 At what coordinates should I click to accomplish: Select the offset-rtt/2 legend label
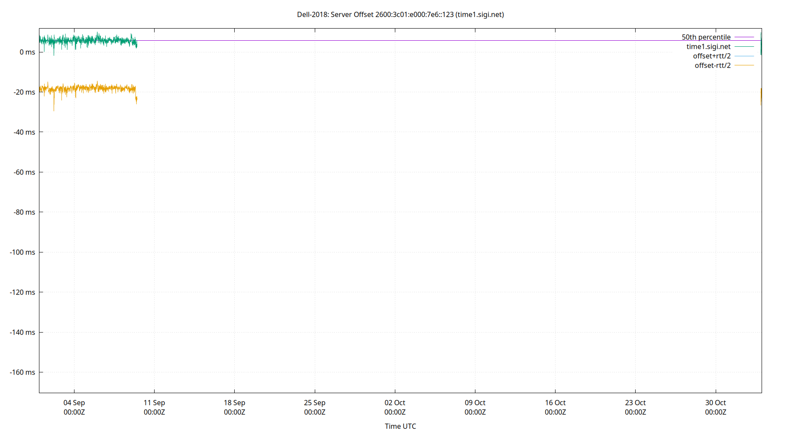tap(712, 65)
